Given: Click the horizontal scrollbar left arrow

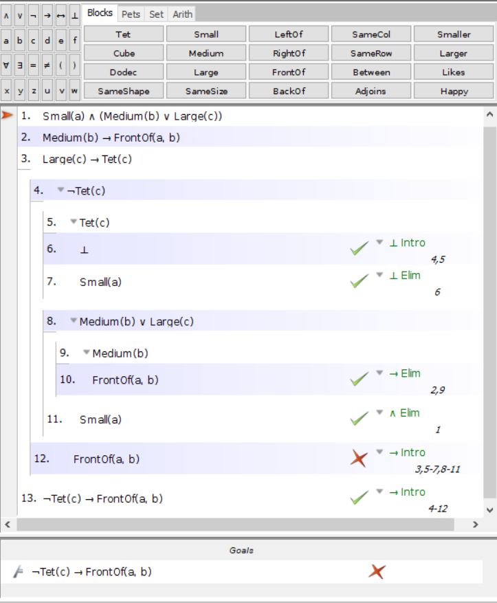Looking at the screenshot, I should pos(8,524).
